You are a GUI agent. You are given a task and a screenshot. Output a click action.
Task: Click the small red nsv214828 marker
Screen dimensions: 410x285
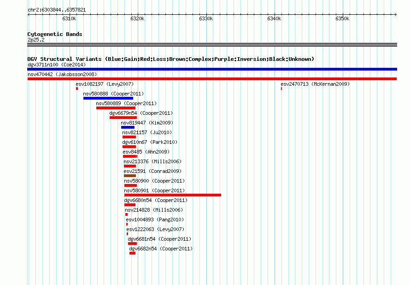click(127, 214)
